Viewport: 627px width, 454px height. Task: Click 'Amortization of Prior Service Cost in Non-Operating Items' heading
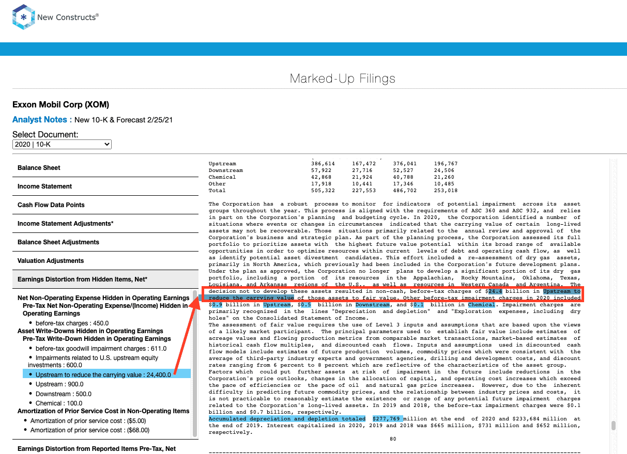tap(103, 411)
